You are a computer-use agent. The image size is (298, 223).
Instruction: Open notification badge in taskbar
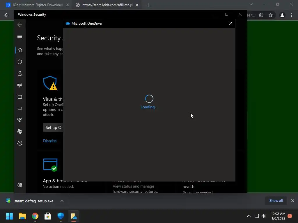[290, 216]
